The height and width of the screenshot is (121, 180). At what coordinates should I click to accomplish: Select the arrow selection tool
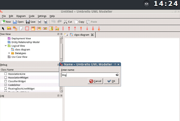tap(3, 28)
